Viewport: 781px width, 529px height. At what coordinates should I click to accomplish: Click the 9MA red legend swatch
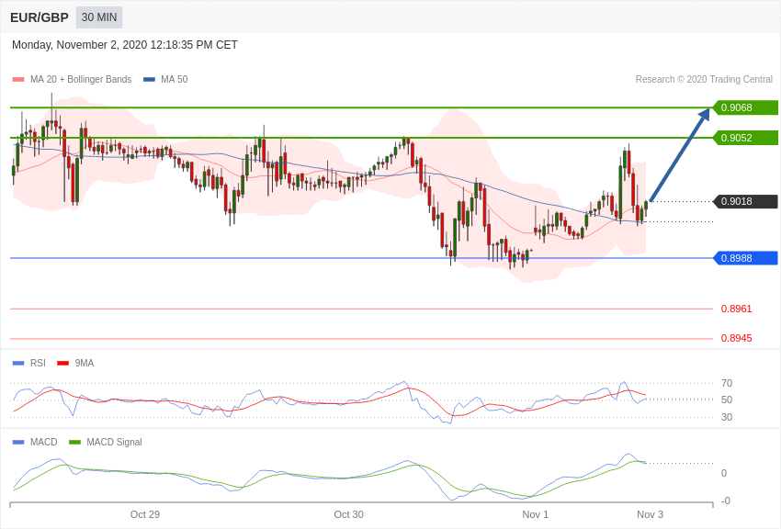[x=63, y=364]
